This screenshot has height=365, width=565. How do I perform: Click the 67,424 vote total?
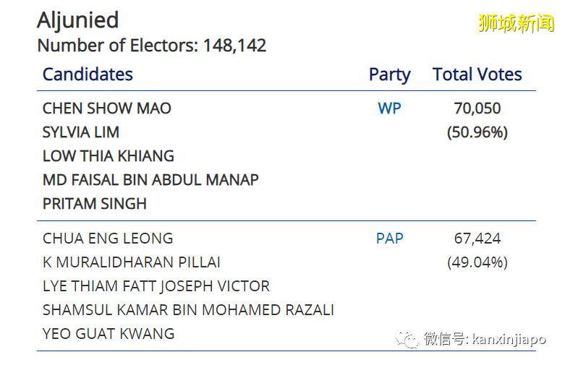click(x=477, y=239)
